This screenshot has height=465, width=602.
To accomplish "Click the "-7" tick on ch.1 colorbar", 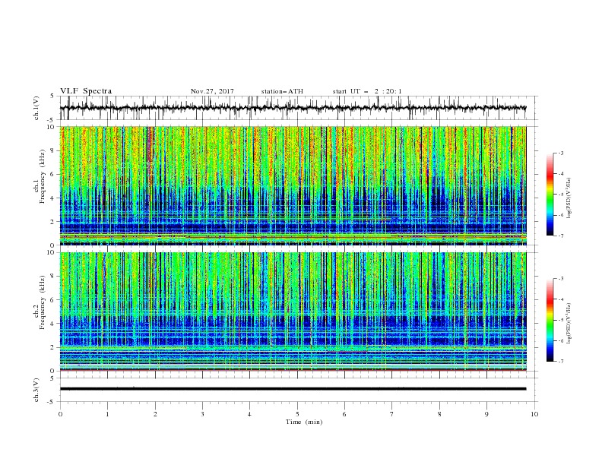I will pos(560,236).
